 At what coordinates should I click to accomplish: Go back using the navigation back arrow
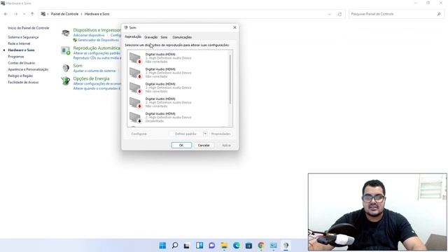click(6, 14)
